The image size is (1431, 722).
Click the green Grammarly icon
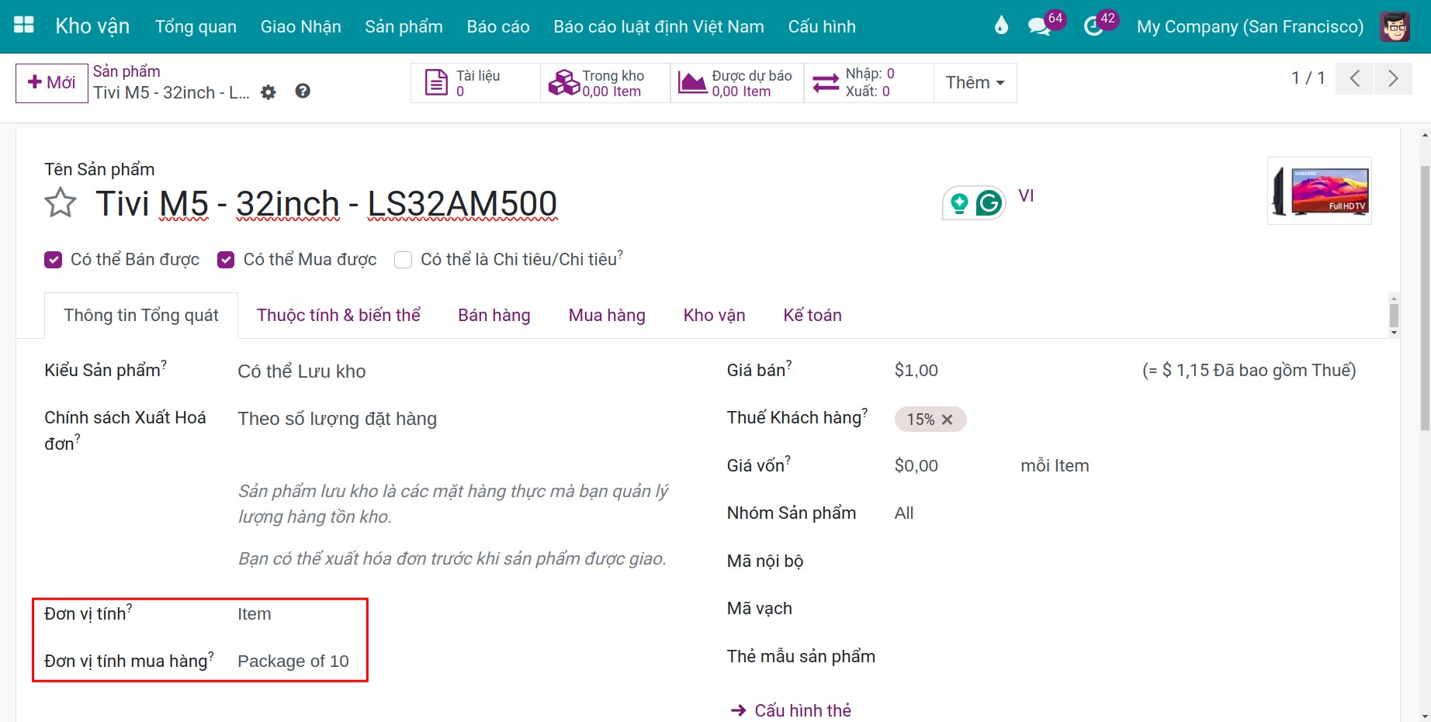coord(989,203)
